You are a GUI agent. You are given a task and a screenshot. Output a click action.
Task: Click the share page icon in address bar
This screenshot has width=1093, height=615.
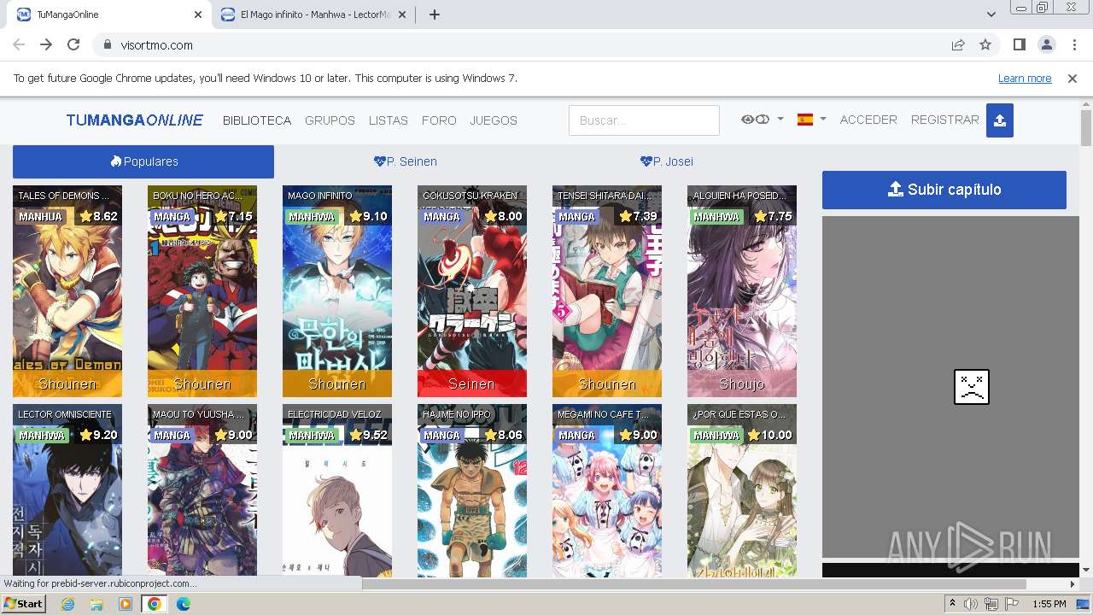(958, 44)
